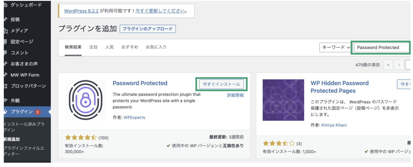The image size is (413, 167).
Task: Switch to the 人気 tab
Action: coord(110,47)
